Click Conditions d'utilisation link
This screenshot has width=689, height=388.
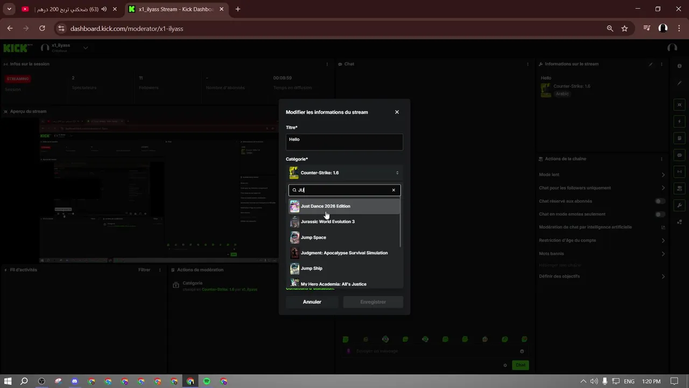[310, 288]
